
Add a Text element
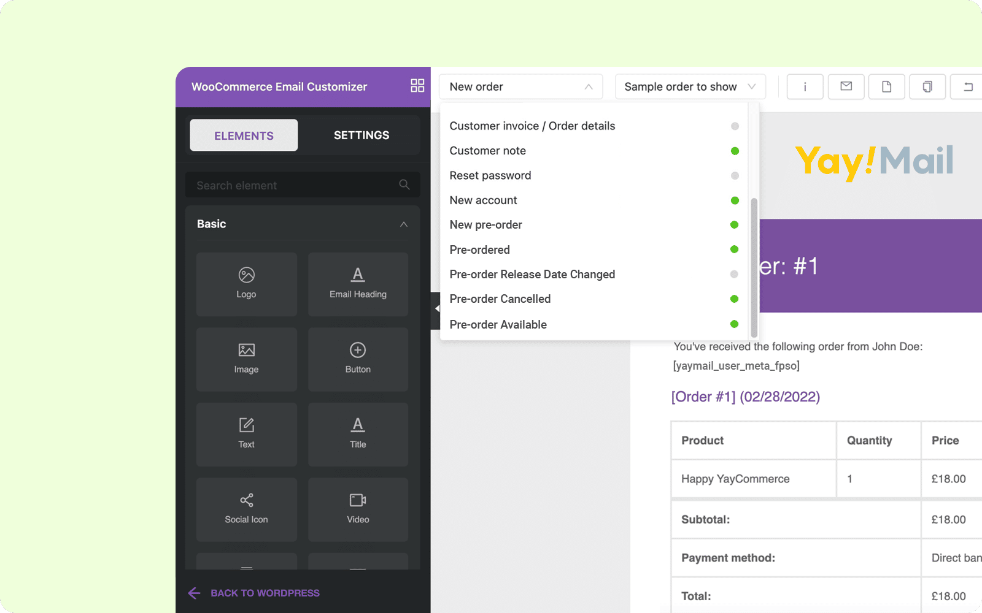click(x=247, y=434)
